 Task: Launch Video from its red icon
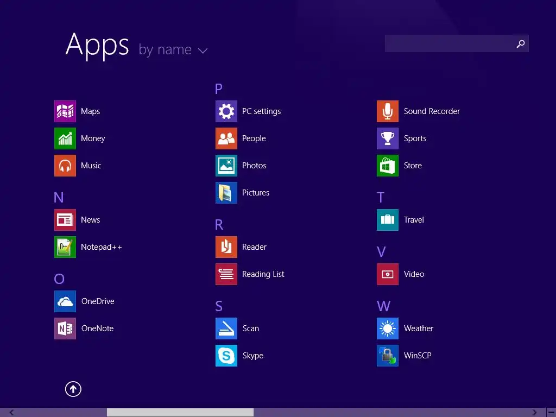tap(388, 274)
